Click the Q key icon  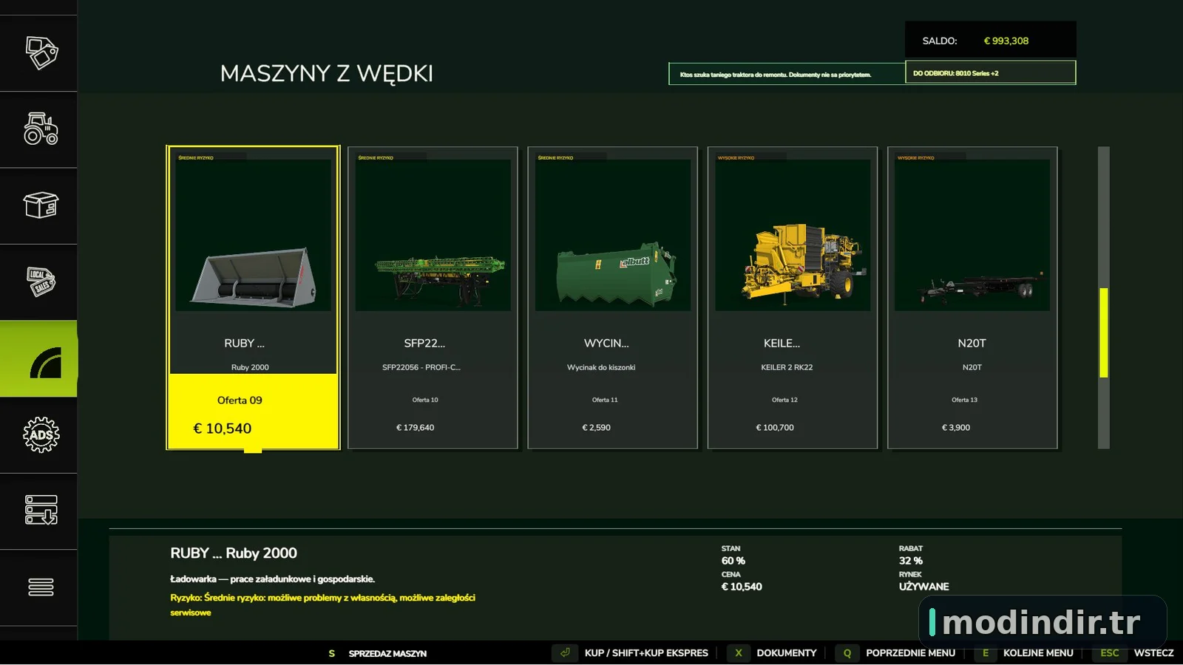(x=847, y=652)
